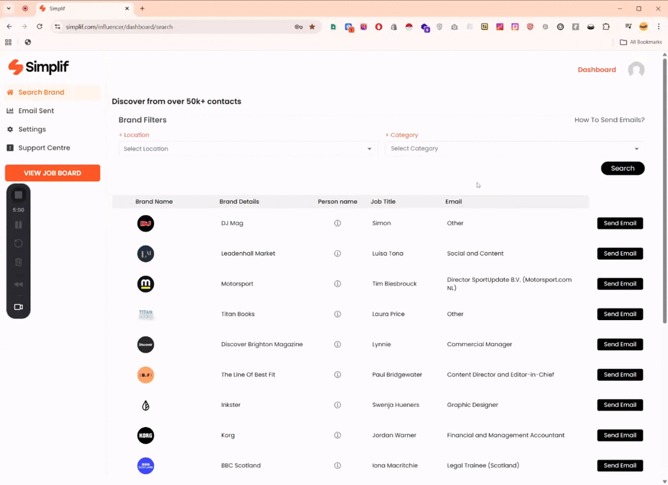
Task: Click the Korg brand logo
Action: tap(145, 435)
